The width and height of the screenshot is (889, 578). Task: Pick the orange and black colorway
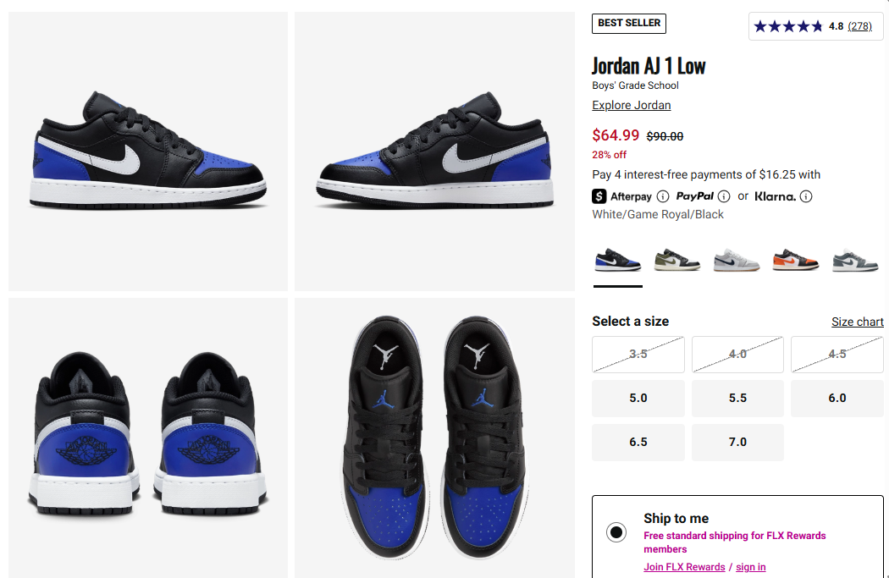[x=796, y=261]
